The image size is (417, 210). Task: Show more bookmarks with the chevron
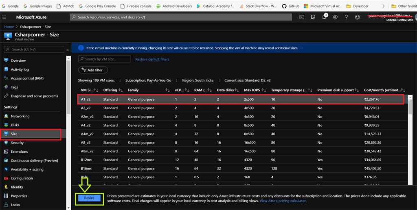383,6
